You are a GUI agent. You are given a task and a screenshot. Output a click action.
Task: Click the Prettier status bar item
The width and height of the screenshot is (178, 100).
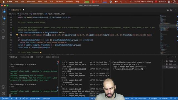(164, 99)
